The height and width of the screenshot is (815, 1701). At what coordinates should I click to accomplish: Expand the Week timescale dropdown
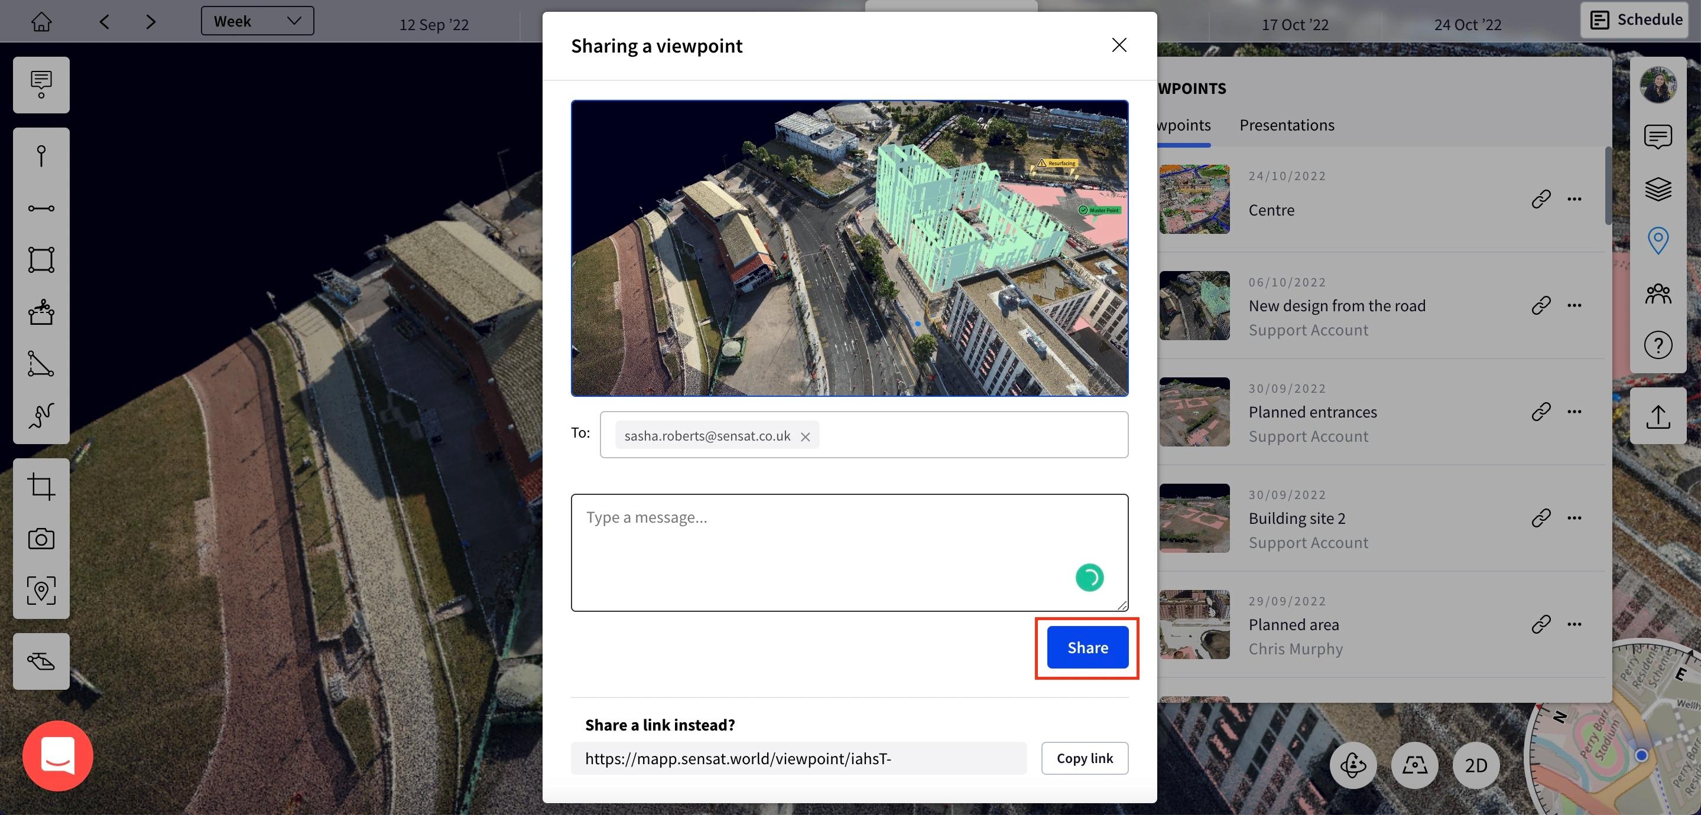[257, 21]
